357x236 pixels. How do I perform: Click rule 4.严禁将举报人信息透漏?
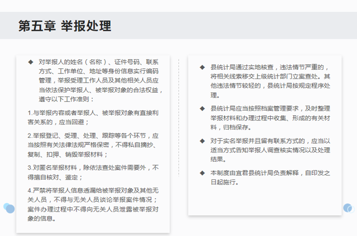(x=93, y=204)
